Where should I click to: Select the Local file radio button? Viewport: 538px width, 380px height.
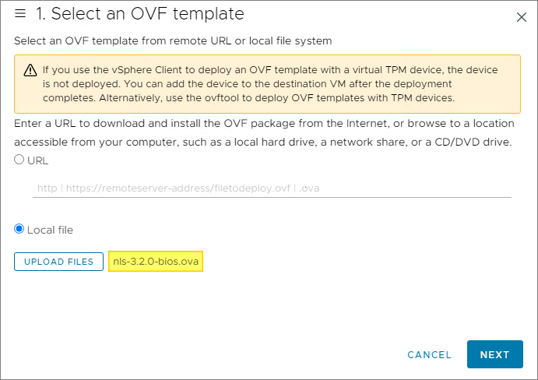click(19, 230)
